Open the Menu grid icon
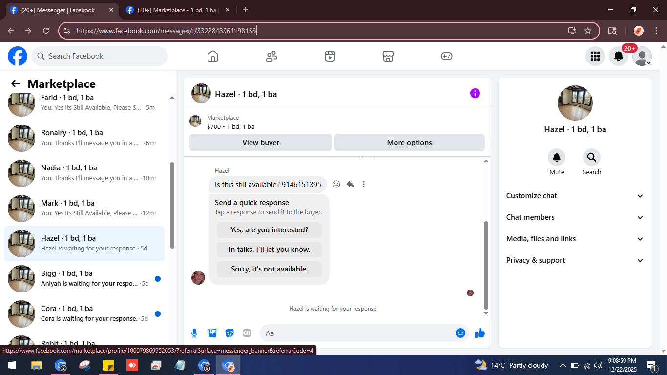 pos(595,56)
